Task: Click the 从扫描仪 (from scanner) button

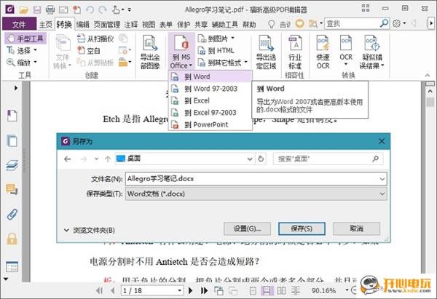Action: (95, 39)
